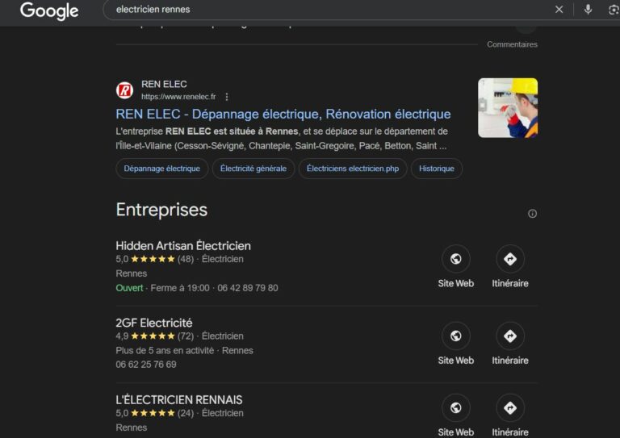Open the Hidden Artisan Électricien business listing
The width and height of the screenshot is (620, 438).
(183, 246)
